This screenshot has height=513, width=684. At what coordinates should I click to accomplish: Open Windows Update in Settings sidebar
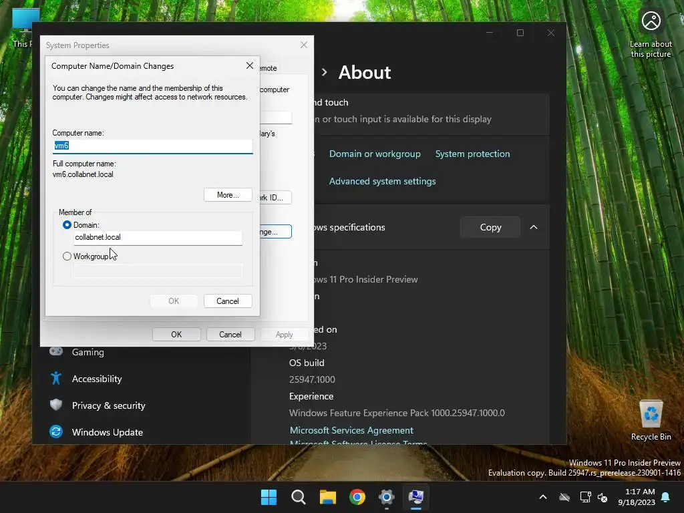(x=108, y=432)
